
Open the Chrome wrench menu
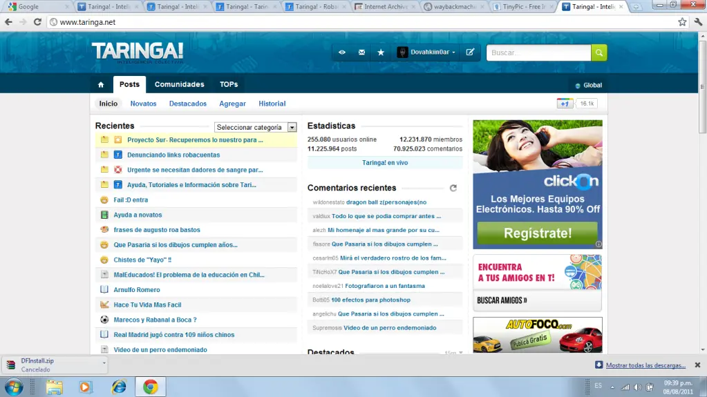[x=698, y=22]
